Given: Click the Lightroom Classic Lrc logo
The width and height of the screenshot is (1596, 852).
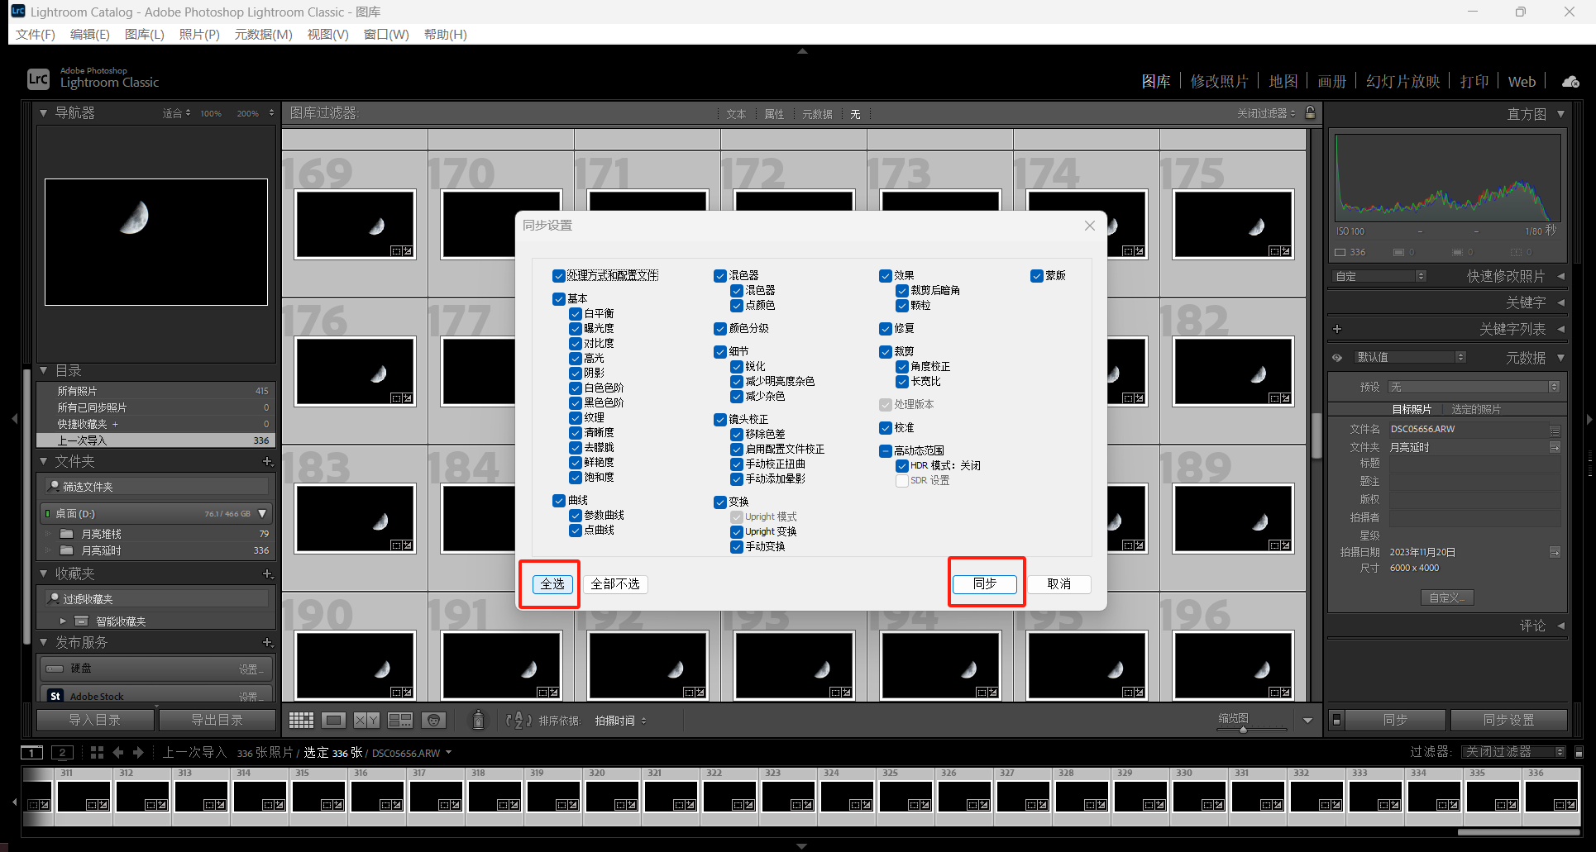Looking at the screenshot, I should 38,79.
